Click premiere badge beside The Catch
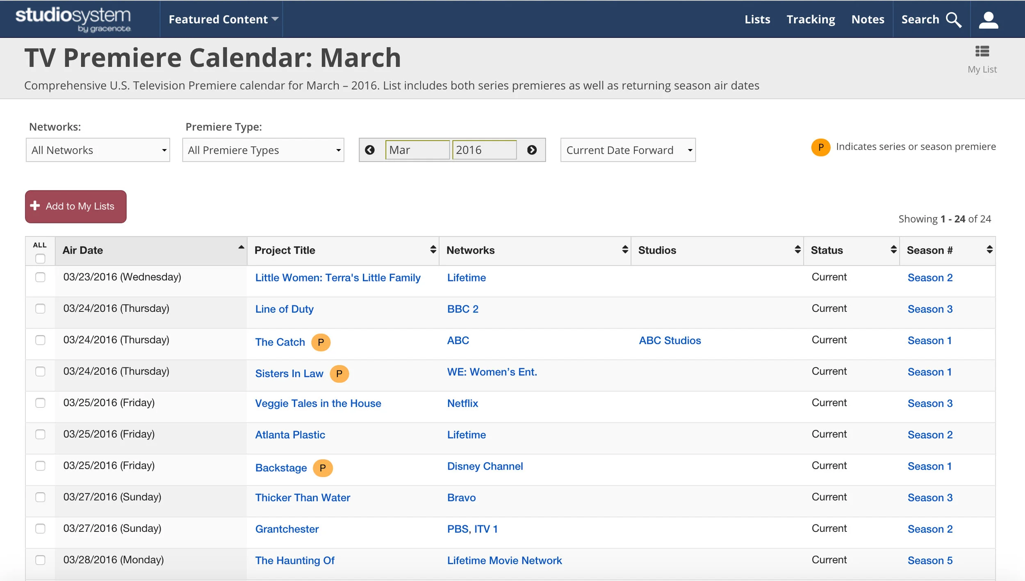 pos(321,342)
